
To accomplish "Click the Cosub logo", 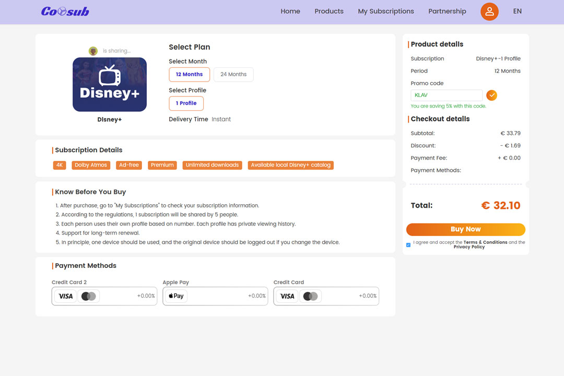I will [65, 11].
